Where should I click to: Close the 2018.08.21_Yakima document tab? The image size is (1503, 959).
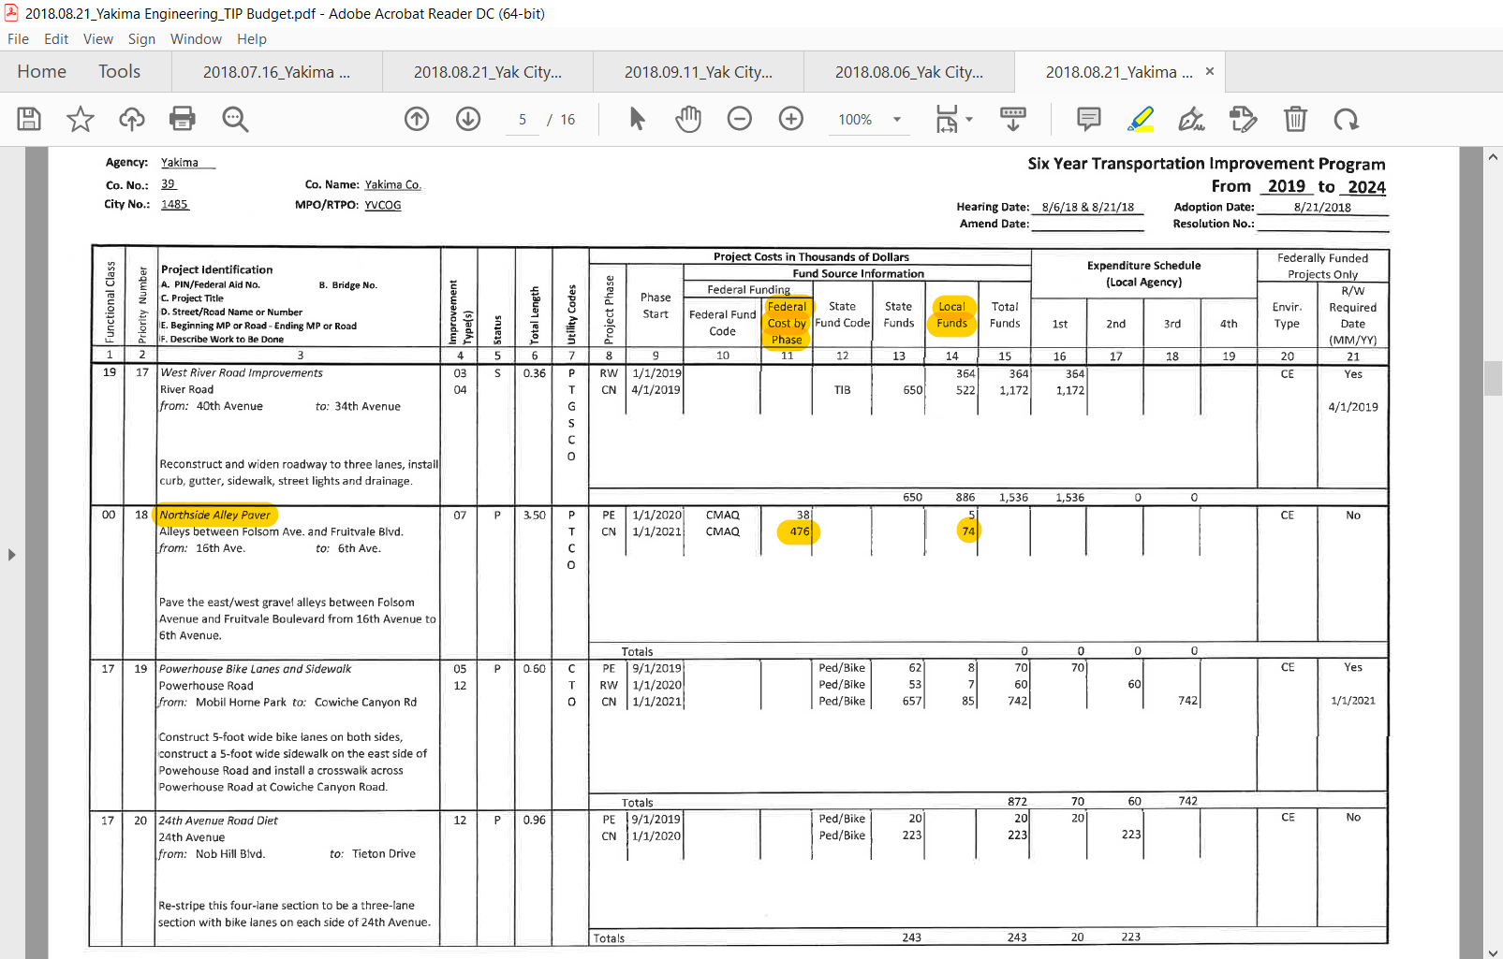(1210, 71)
